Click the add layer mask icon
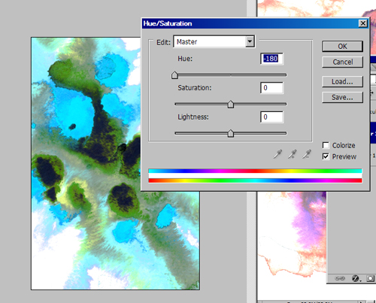Viewport: 376px width, 303px height. (x=370, y=278)
